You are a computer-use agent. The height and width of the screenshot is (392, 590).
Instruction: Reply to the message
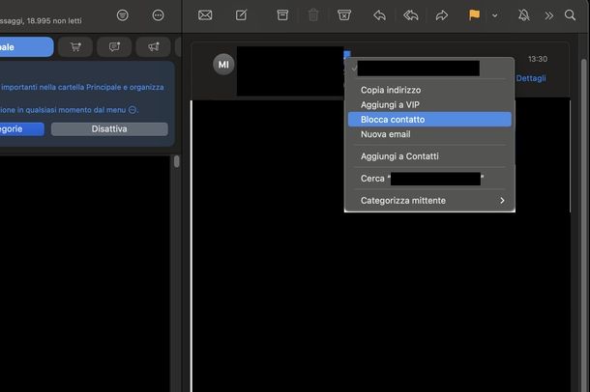pos(379,15)
